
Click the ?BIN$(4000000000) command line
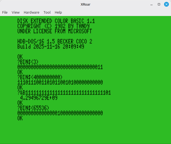click(x=40, y=77)
